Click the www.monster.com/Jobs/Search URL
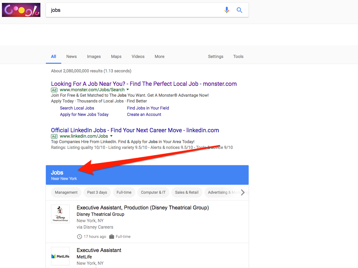Image resolution: width=358 pixels, height=268 pixels. (92, 90)
